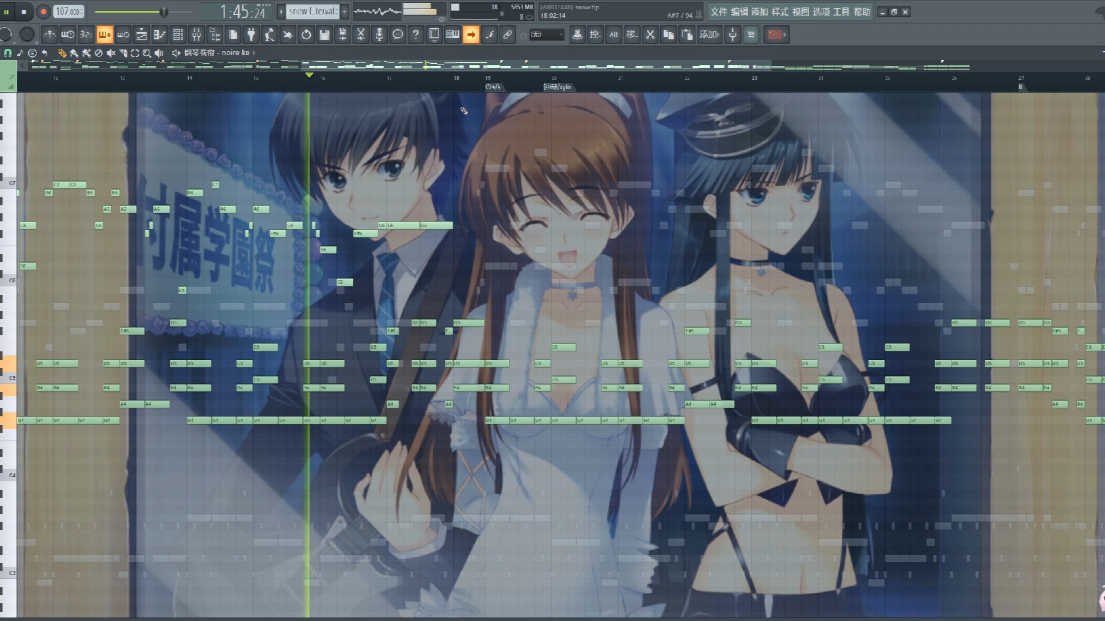1105x621 pixels.
Task: Toggle the 3-2-1 countdown before recording
Action: [86, 35]
